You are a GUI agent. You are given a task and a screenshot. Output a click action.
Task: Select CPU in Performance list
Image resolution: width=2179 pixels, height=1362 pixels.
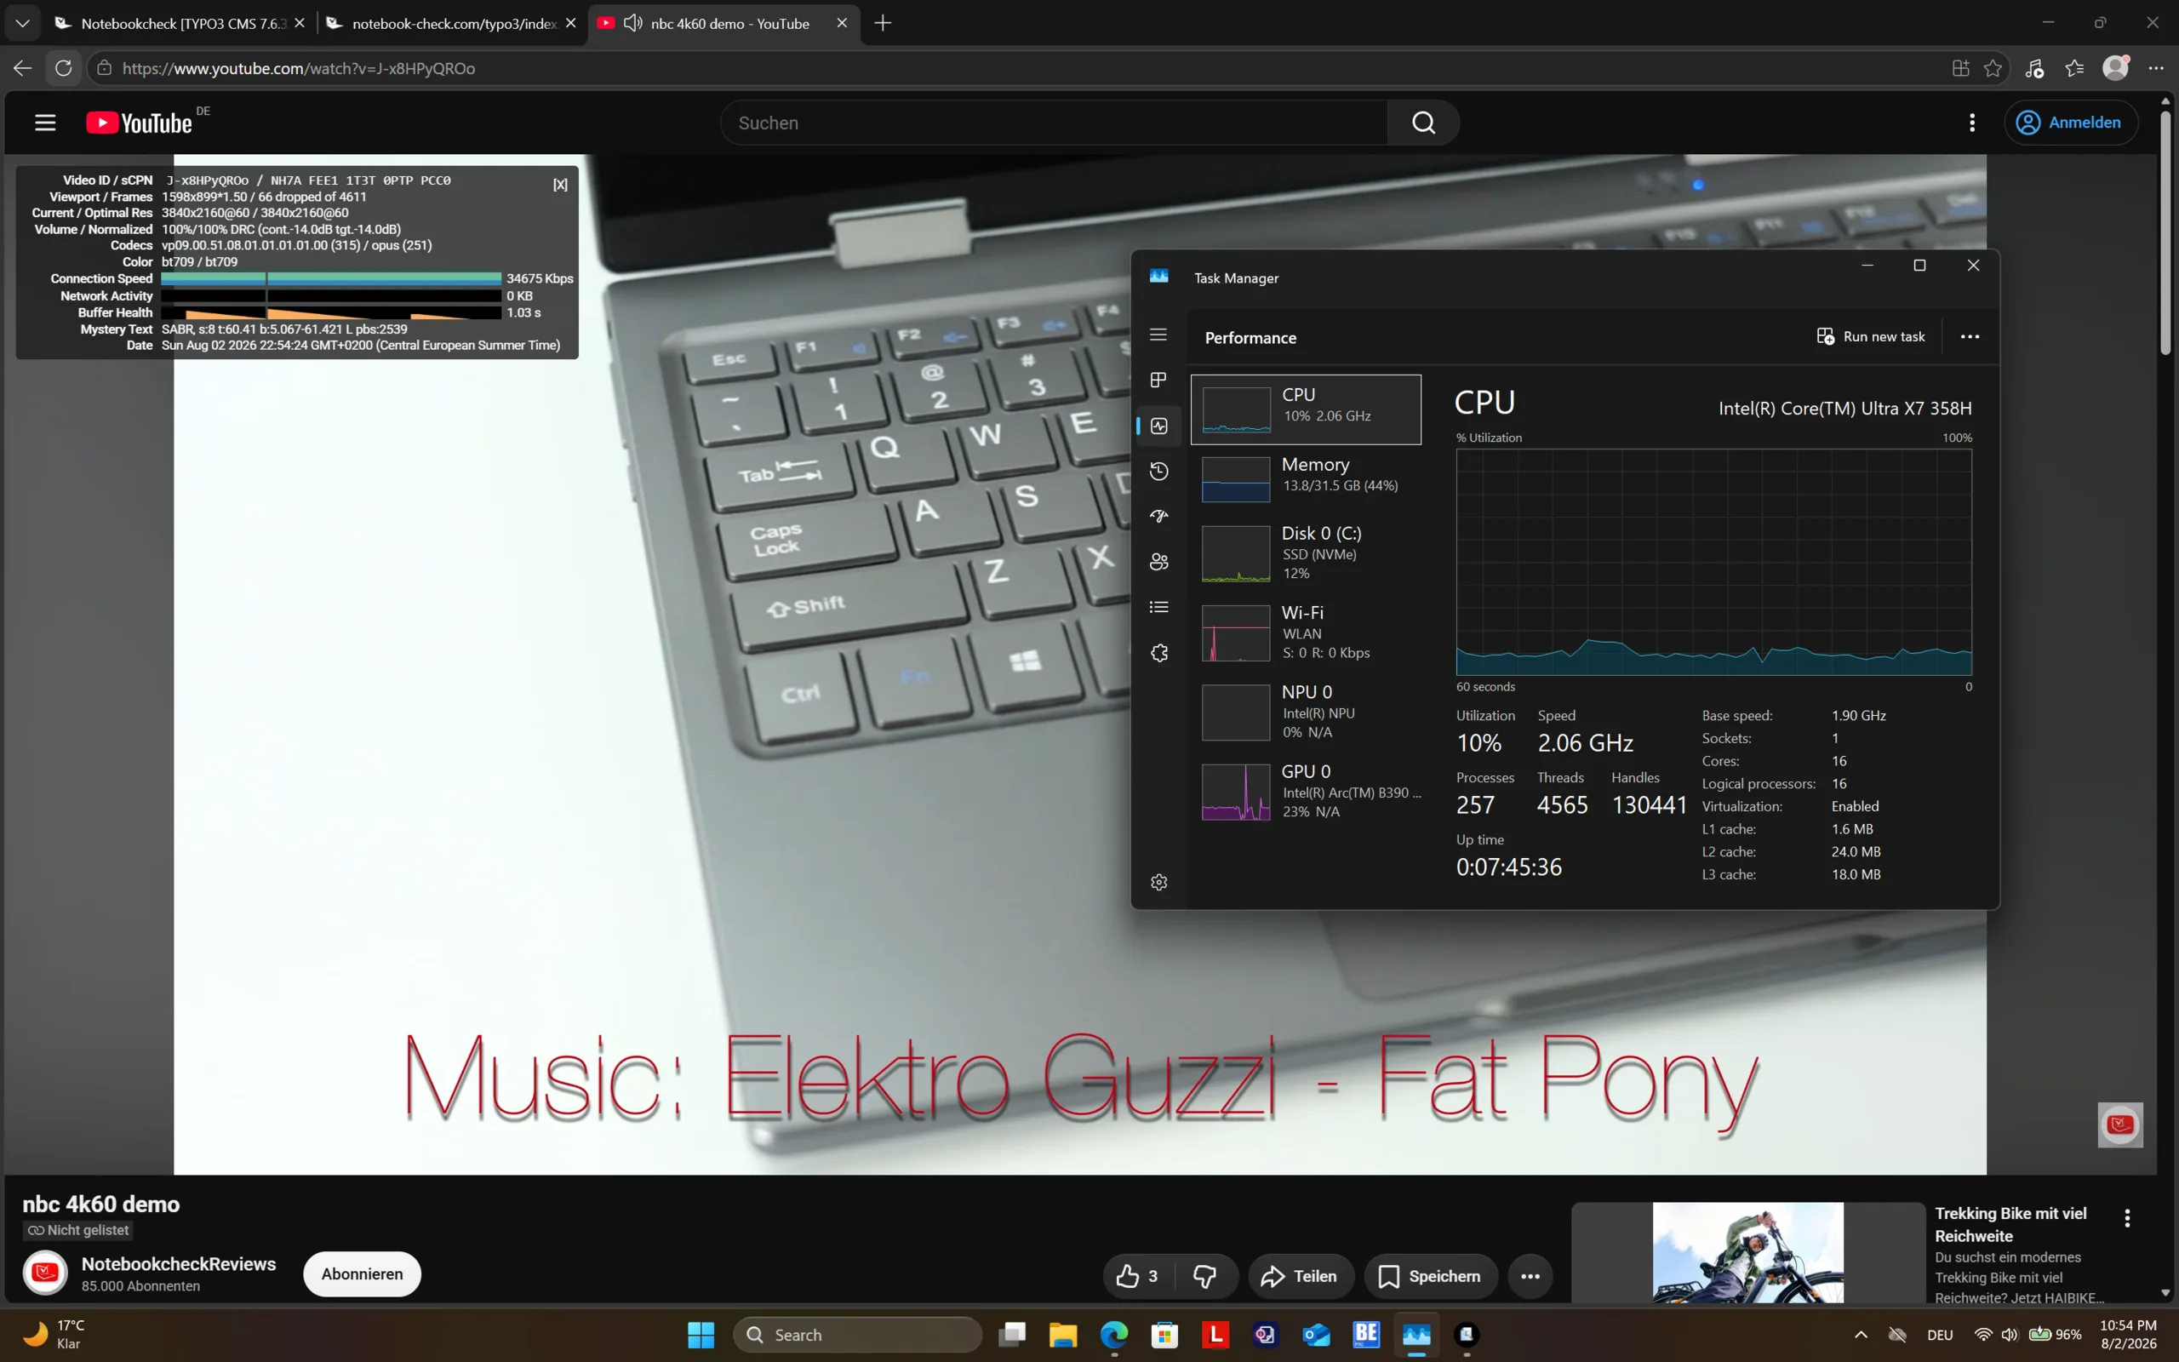1306,409
